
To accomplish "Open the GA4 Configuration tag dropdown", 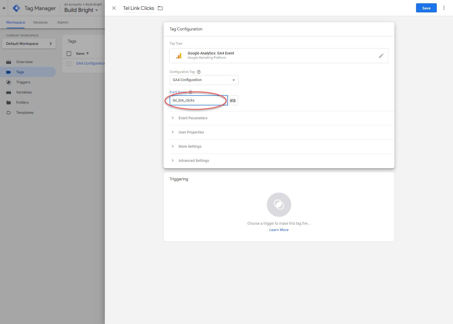I will (204, 80).
